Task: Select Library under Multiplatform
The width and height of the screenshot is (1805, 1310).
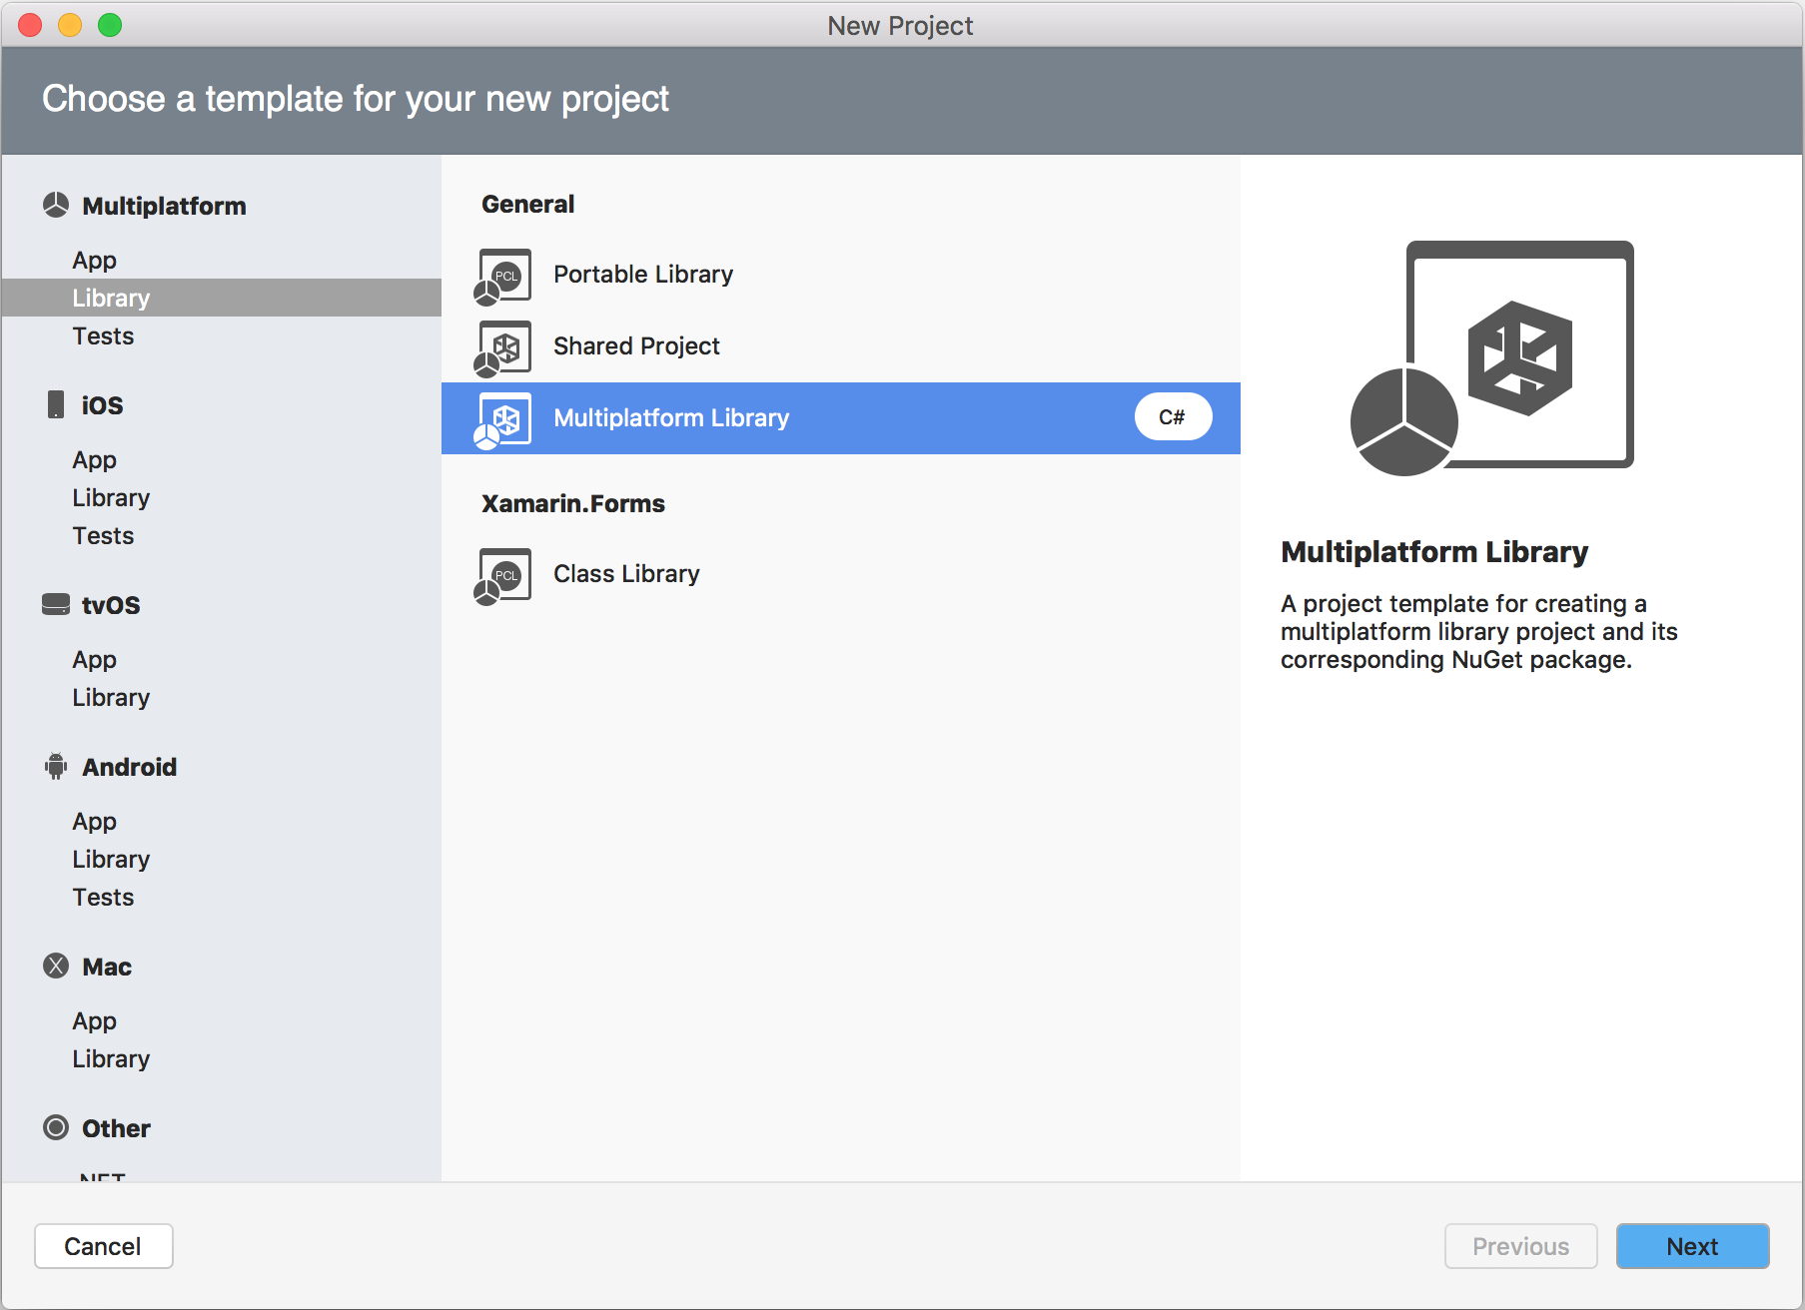Action: click(221, 298)
